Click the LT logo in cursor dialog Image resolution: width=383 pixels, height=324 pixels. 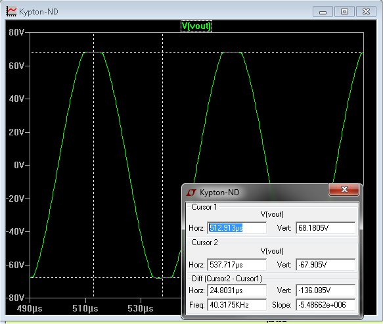click(x=191, y=193)
